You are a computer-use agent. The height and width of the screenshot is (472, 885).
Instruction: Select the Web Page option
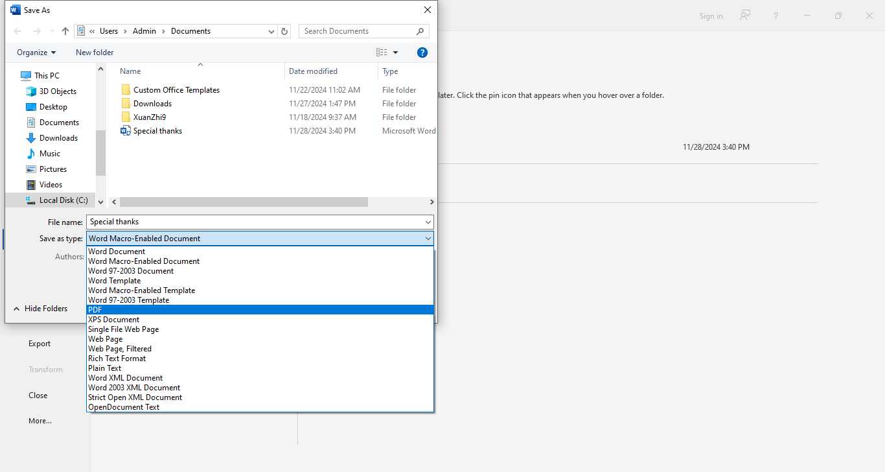click(x=260, y=339)
